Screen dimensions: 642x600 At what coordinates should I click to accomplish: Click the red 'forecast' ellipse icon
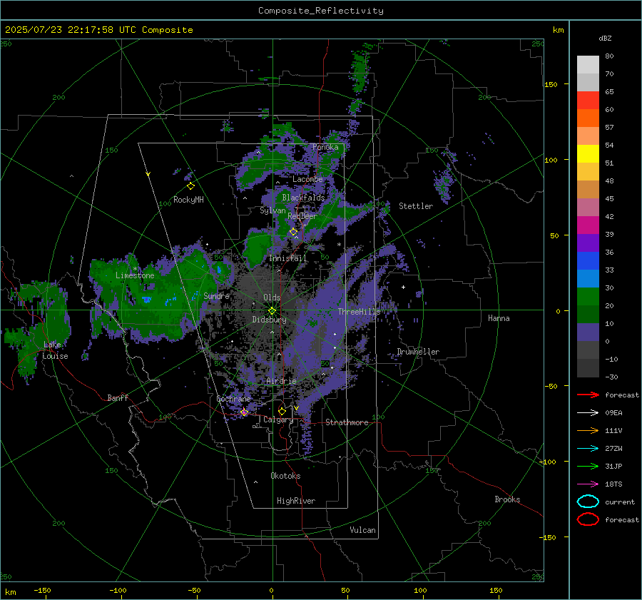[x=588, y=519]
